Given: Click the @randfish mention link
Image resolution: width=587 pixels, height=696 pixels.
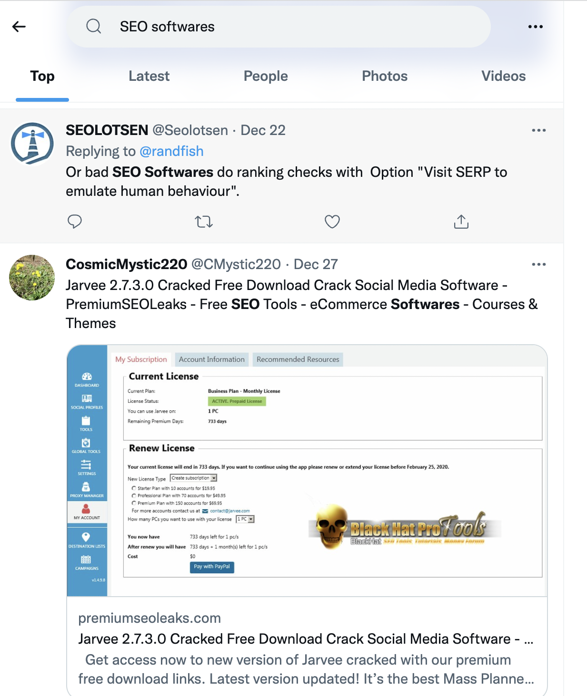Looking at the screenshot, I should (x=171, y=151).
